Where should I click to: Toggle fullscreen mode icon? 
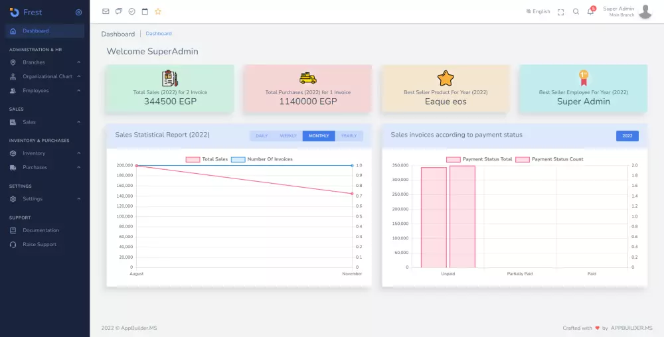tap(560, 12)
